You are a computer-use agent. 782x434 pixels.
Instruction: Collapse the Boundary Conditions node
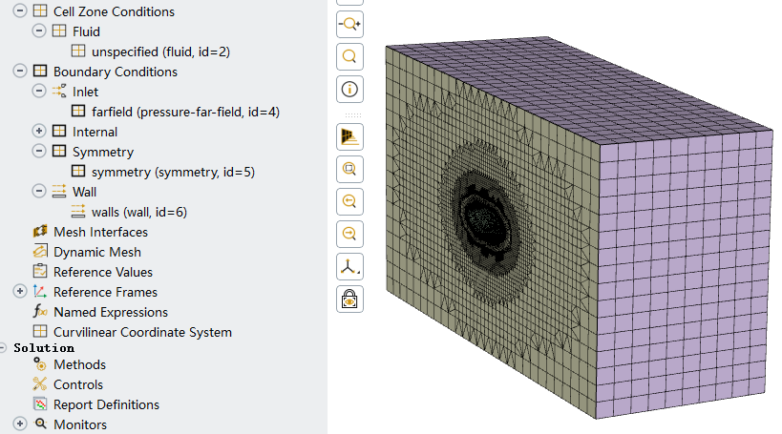point(19,72)
